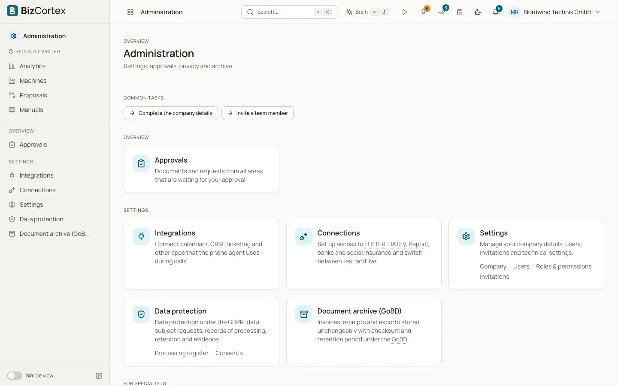Open the lightbulb suggestions icon with badge 5
The width and height of the screenshot is (618, 386).
(424, 12)
